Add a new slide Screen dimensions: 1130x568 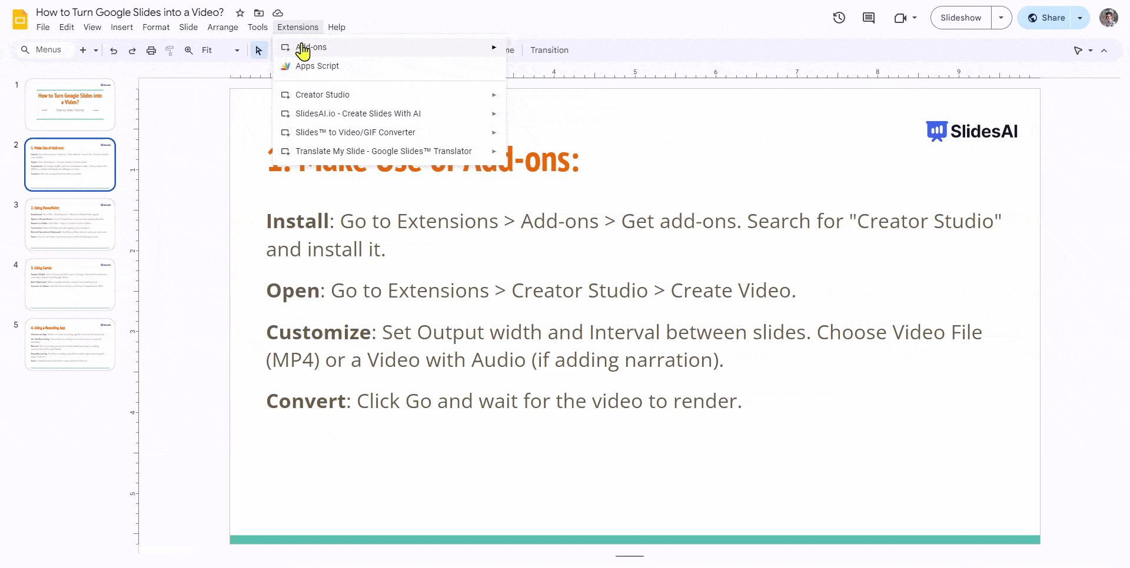pos(82,50)
